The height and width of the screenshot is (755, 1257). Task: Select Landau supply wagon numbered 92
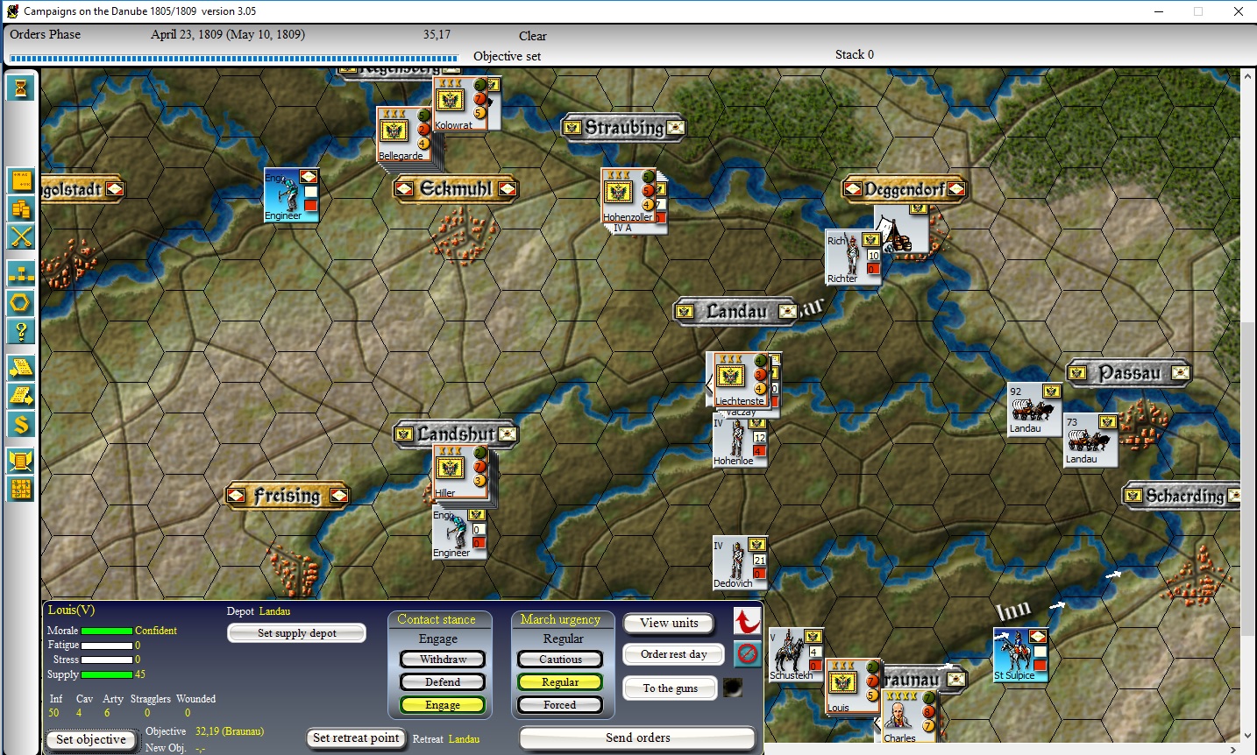[x=1034, y=409]
